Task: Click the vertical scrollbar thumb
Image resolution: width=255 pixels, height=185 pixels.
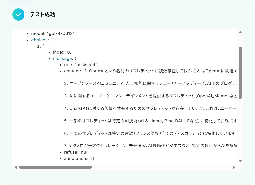Action: tap(240, 73)
